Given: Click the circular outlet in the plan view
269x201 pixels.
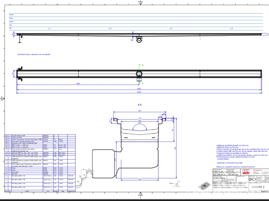Looking at the screenshot, I should click(139, 74).
